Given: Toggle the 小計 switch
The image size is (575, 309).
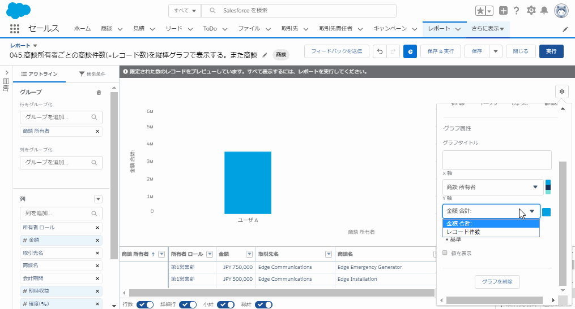Looking at the screenshot, I should pos(225,304).
